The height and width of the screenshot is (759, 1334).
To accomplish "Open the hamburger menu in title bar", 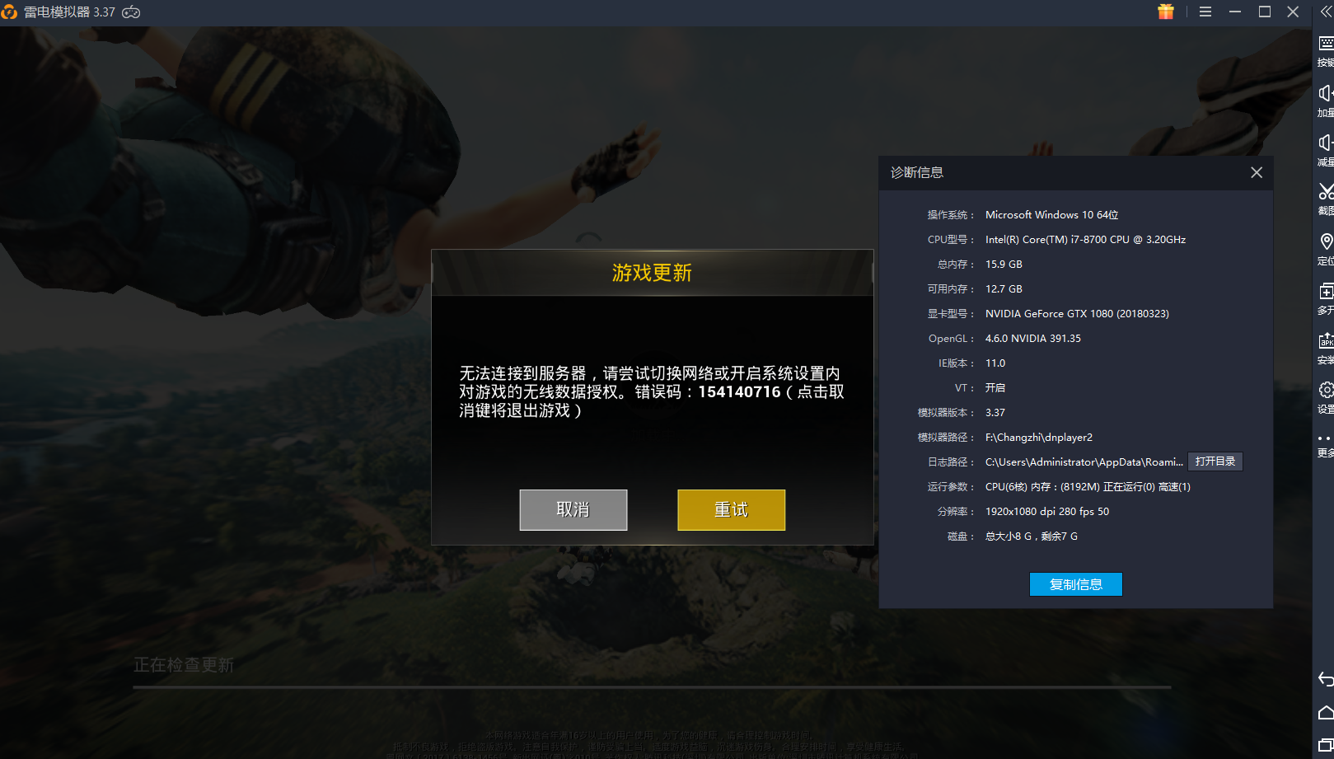I will click(x=1205, y=12).
